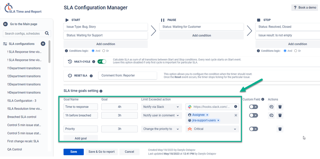Open the !1Department-transitions configuration
This screenshot has height=159, width=320.
pos(24,68)
